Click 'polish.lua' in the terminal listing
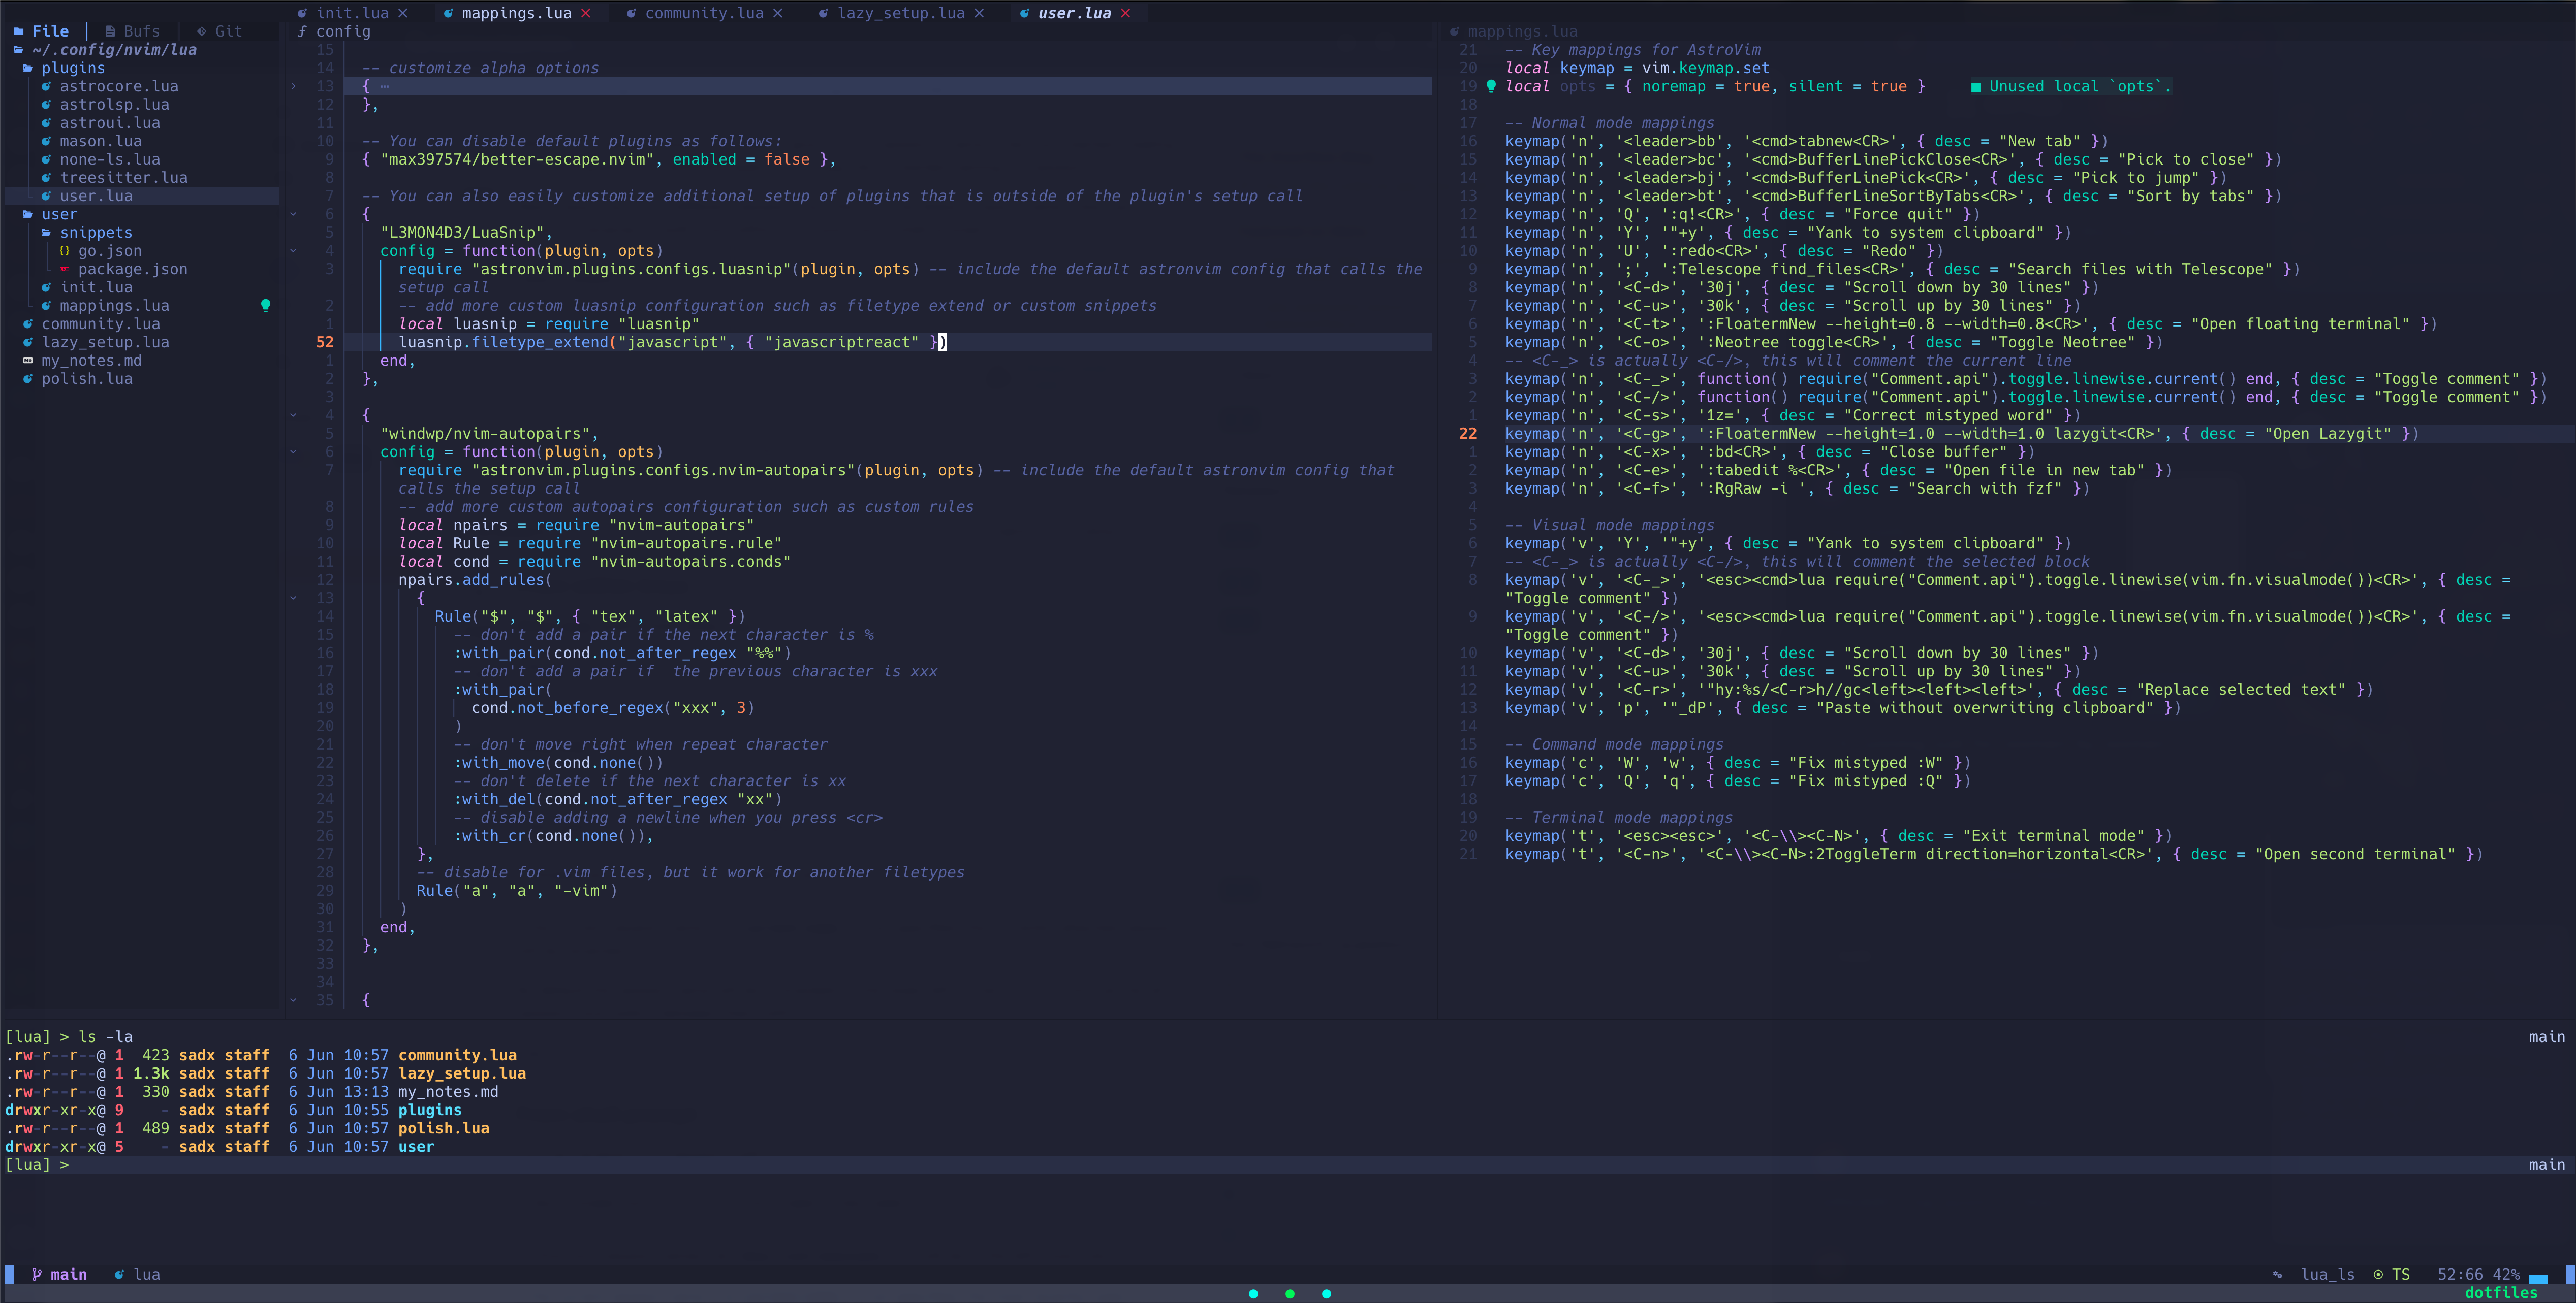The height and width of the screenshot is (1303, 2576). point(444,1128)
